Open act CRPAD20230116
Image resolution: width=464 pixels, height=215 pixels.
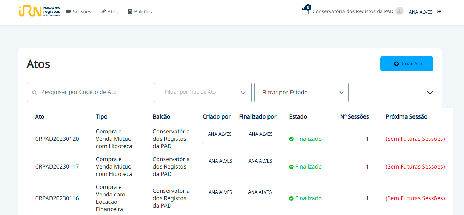tap(57, 198)
